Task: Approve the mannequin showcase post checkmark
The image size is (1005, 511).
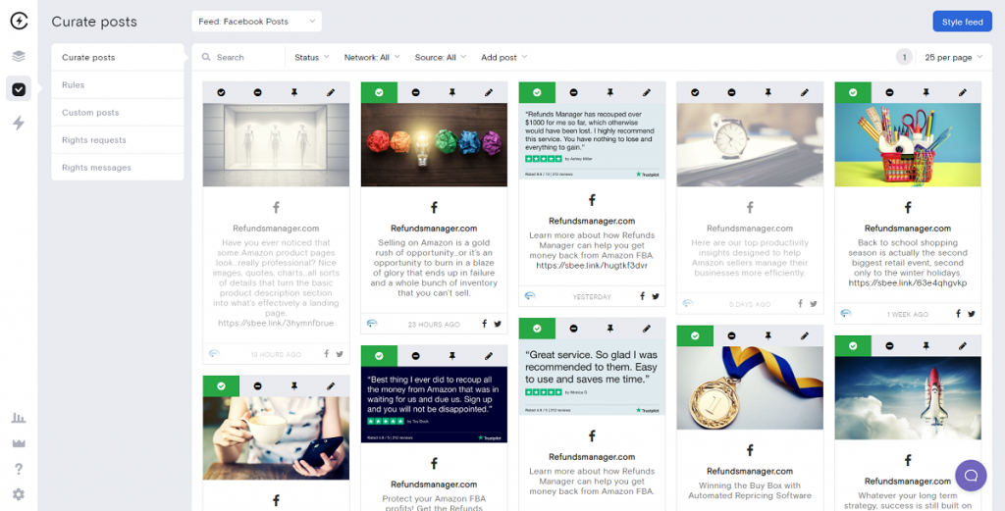Action: pos(221,93)
